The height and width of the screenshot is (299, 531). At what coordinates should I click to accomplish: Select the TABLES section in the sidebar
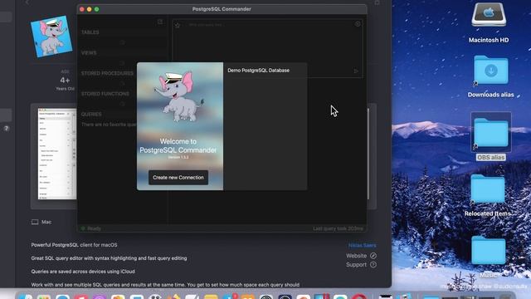90,32
